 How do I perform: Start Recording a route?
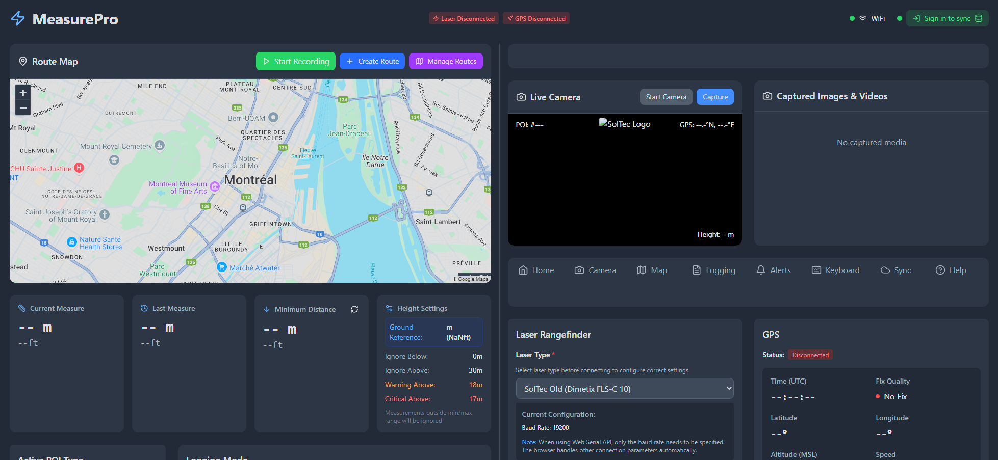pyautogui.click(x=295, y=61)
